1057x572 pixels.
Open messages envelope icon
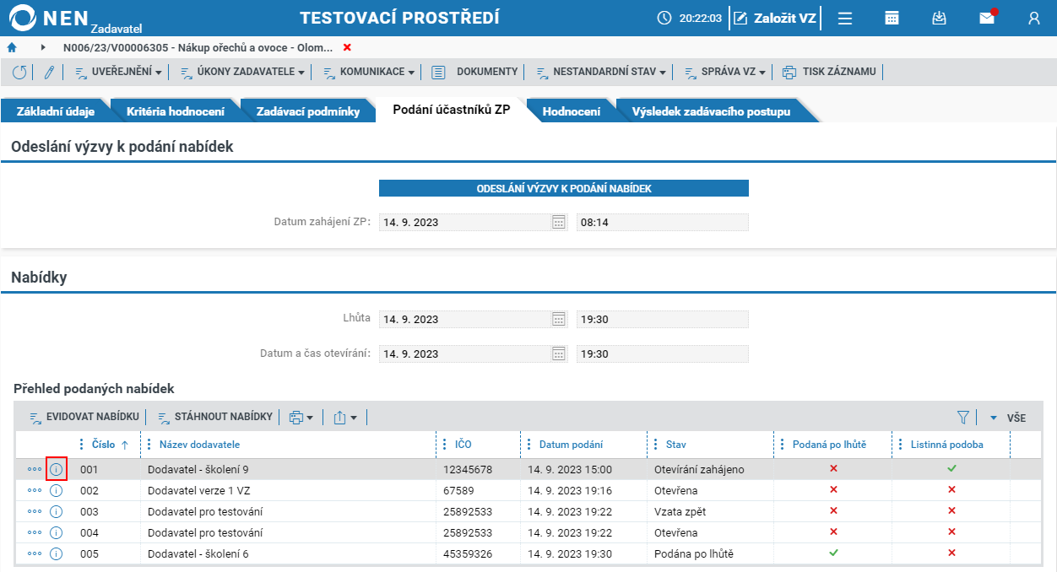986,18
